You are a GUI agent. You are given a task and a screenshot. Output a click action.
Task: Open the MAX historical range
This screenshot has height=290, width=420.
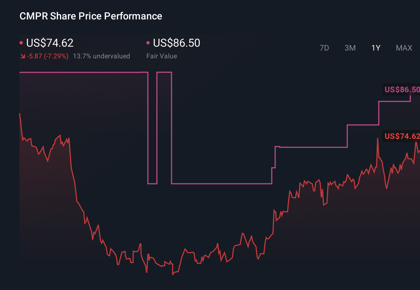point(404,48)
